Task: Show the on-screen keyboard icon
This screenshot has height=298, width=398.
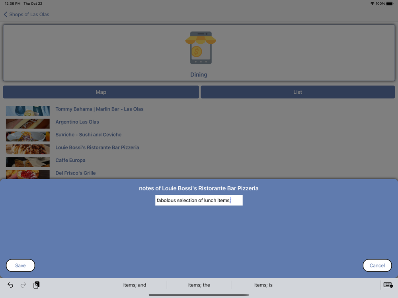Action: click(388, 285)
